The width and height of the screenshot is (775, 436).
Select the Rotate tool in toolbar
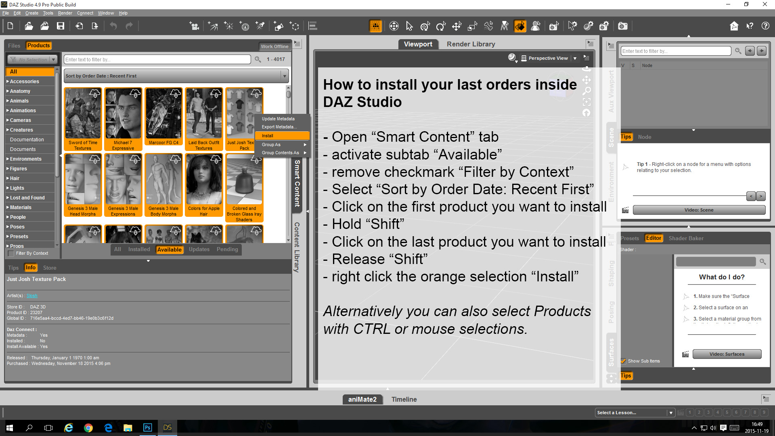pyautogui.click(x=440, y=26)
